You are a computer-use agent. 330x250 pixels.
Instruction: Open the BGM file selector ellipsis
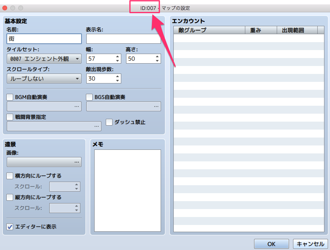(x=77, y=107)
